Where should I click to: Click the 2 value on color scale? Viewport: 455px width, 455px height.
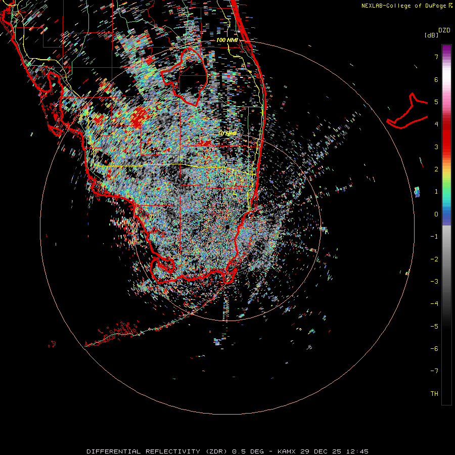coord(436,169)
